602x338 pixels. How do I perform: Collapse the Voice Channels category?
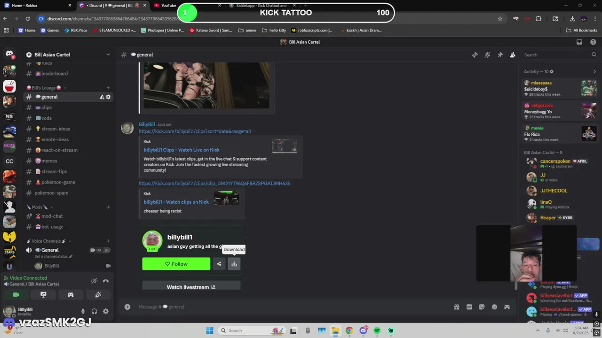click(49, 241)
